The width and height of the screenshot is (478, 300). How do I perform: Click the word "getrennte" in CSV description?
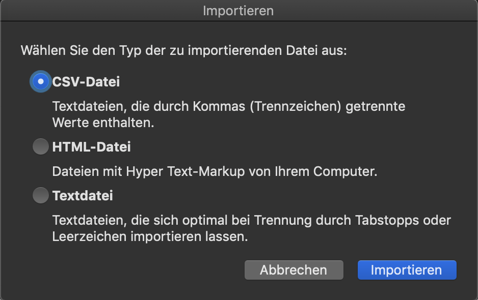pos(376,107)
